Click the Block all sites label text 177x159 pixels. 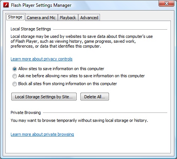tap(68, 84)
